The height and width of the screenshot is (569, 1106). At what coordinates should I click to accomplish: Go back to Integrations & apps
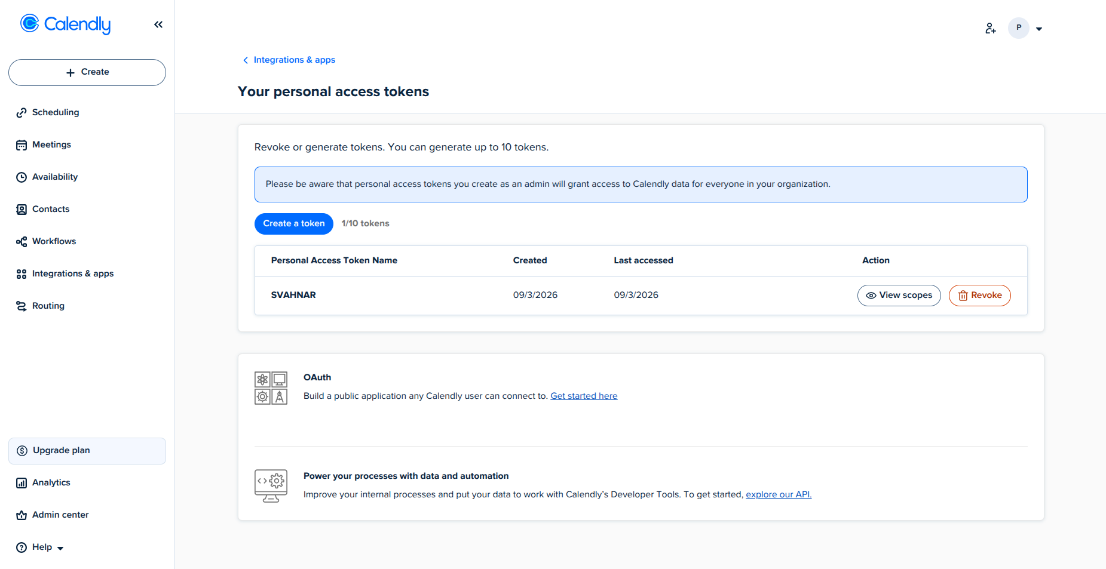[295, 60]
